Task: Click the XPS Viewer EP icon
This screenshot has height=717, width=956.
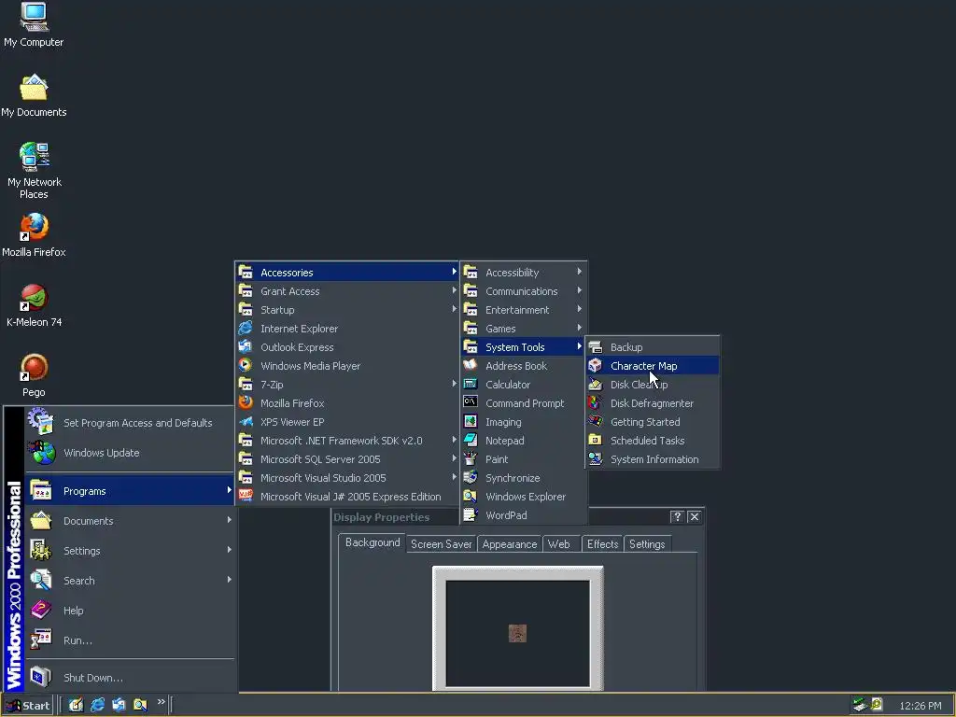Action: (246, 421)
